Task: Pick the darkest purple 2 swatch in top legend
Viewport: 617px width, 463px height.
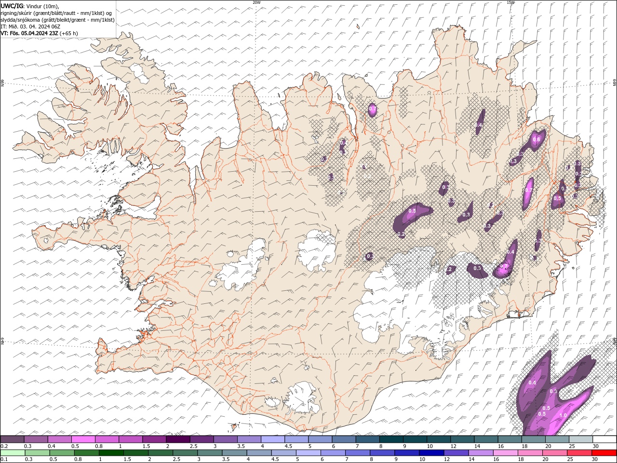Action: [178, 439]
